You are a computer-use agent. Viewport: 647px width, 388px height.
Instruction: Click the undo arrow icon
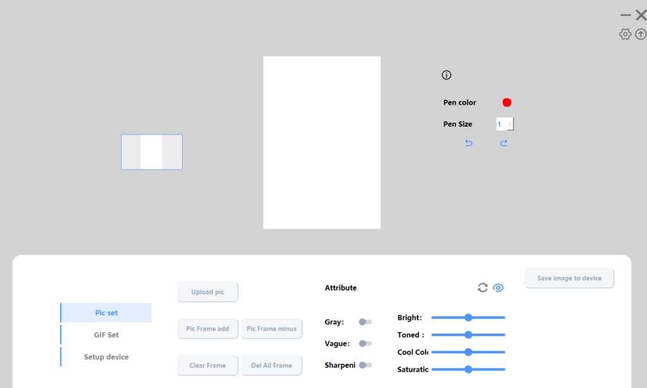coord(469,143)
